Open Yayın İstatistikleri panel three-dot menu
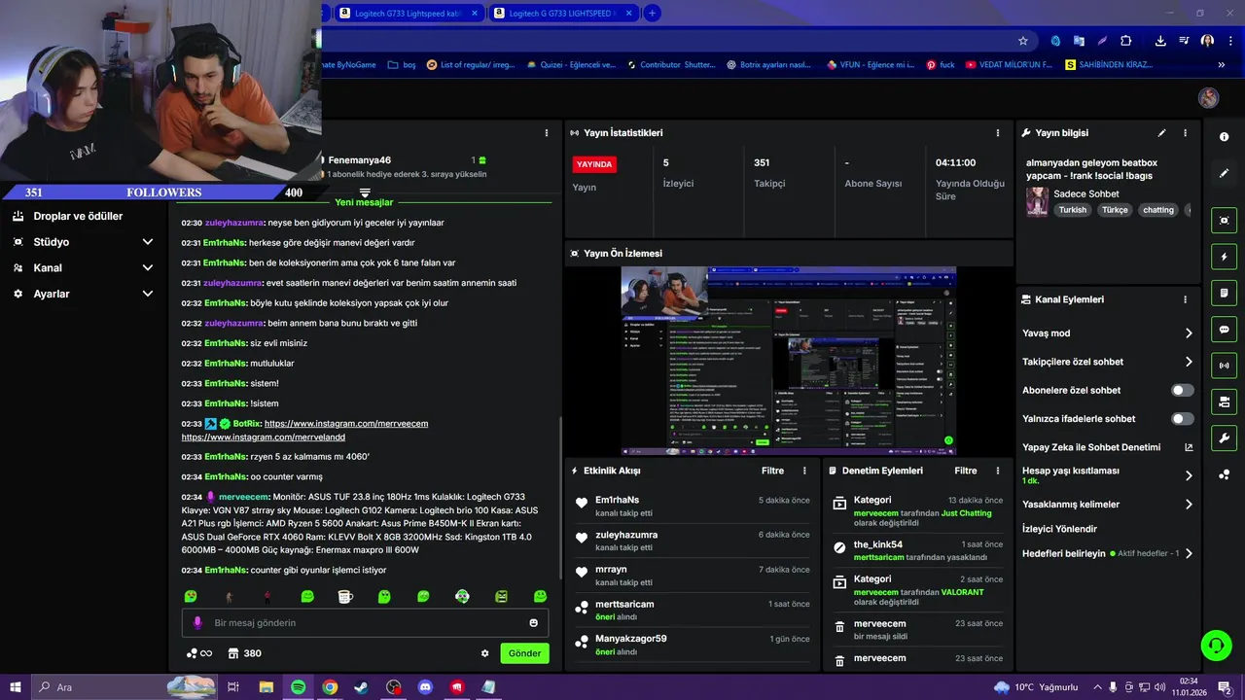This screenshot has height=700, width=1245. [997, 133]
